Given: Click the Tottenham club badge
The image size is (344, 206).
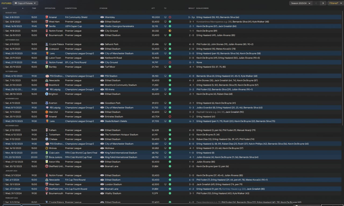Looking at the screenshot, I should 47,135.
